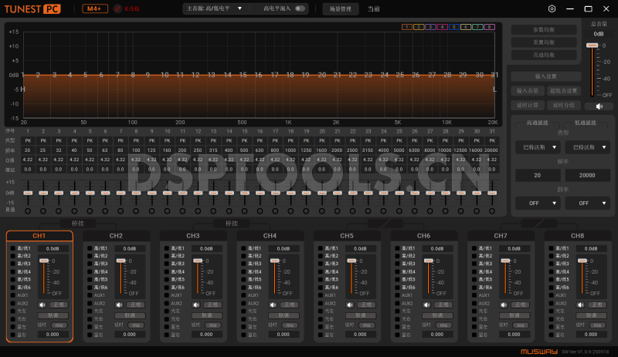Click the CH8 mute speaker icon

click(x=581, y=305)
